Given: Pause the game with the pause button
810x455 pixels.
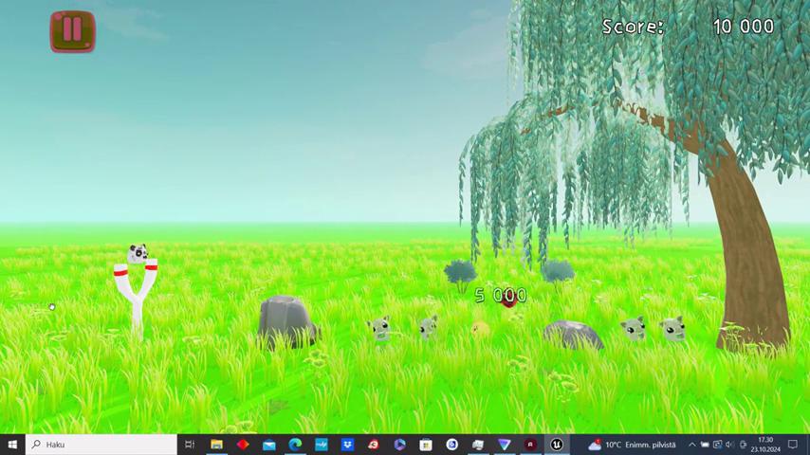Looking at the screenshot, I should (x=72, y=31).
